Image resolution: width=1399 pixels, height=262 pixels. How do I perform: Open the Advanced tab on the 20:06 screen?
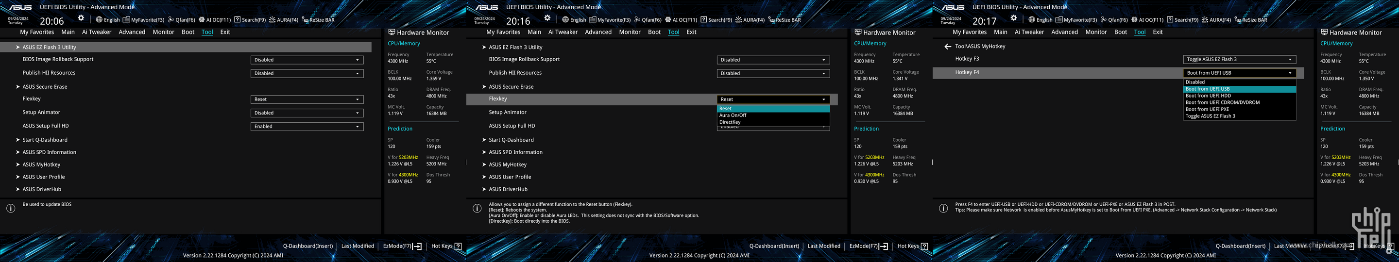132,32
